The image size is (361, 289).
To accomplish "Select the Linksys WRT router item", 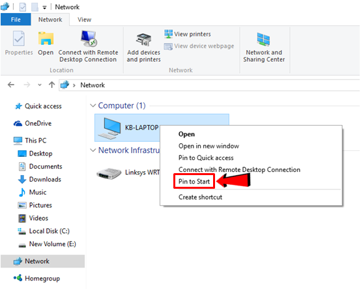I will 128,172.
